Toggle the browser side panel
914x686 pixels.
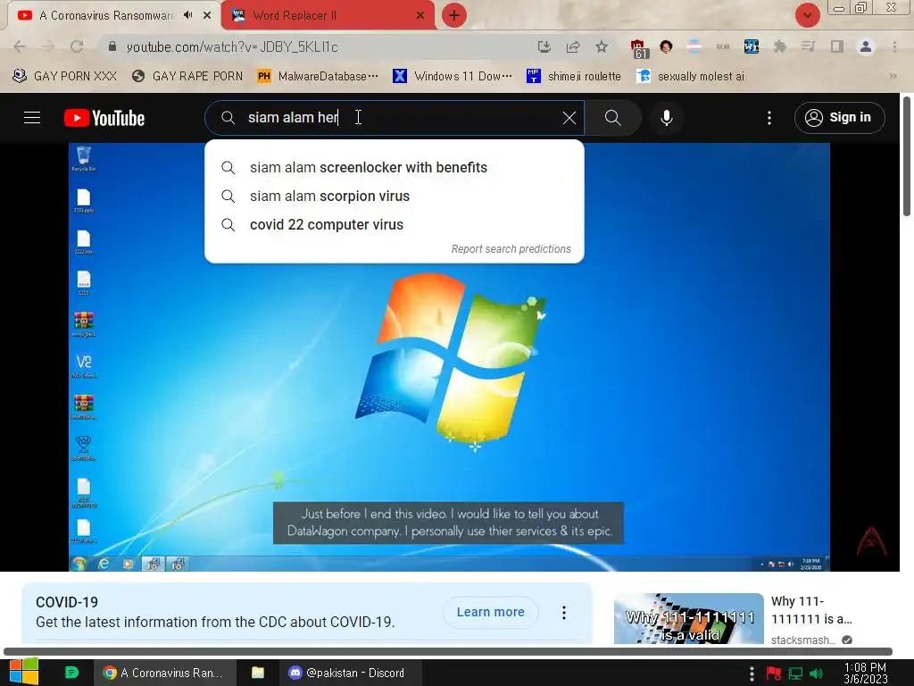837,46
